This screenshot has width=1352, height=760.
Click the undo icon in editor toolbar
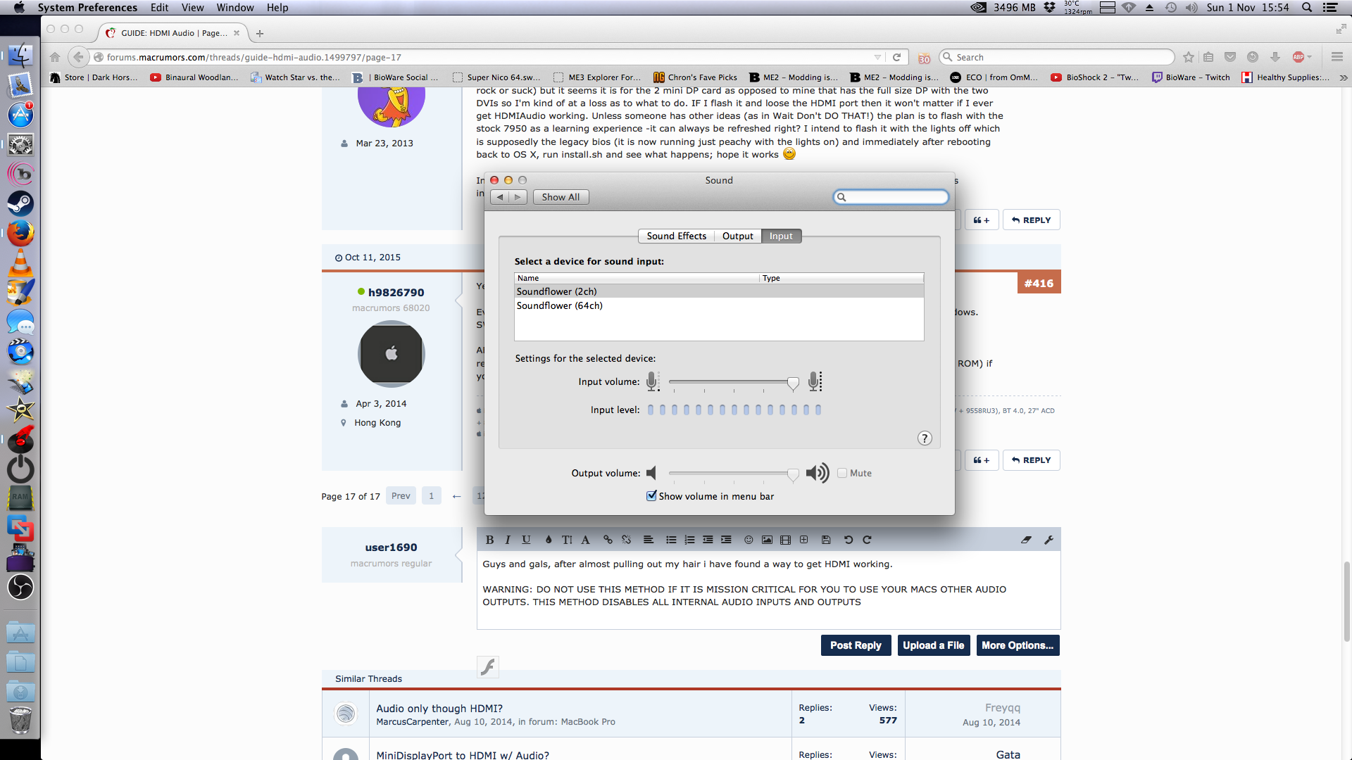pyautogui.click(x=849, y=540)
